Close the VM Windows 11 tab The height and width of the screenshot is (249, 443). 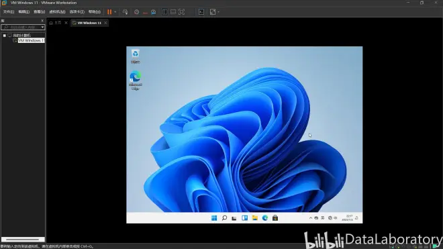click(105, 23)
